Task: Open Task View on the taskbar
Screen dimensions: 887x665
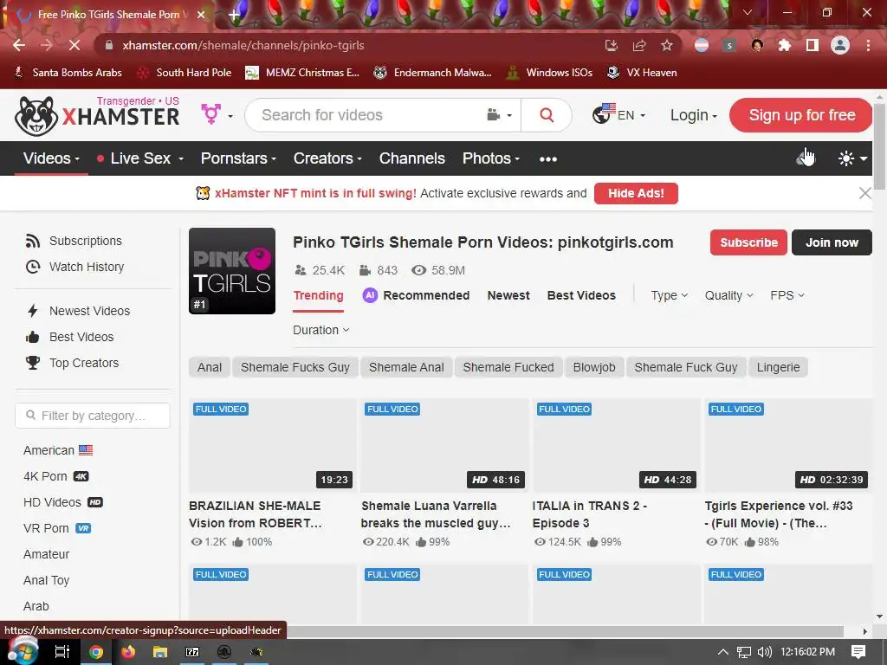Action: (62, 652)
